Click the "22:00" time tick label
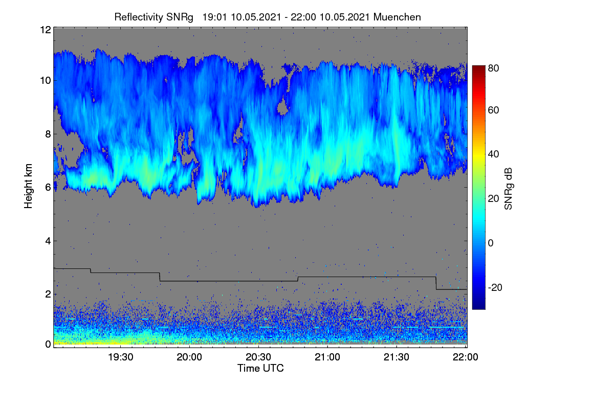Screen dimensions: 614x409 tap(465, 358)
